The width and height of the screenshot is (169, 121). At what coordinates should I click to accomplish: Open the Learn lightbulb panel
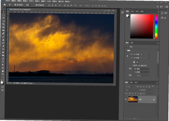click(164, 13)
